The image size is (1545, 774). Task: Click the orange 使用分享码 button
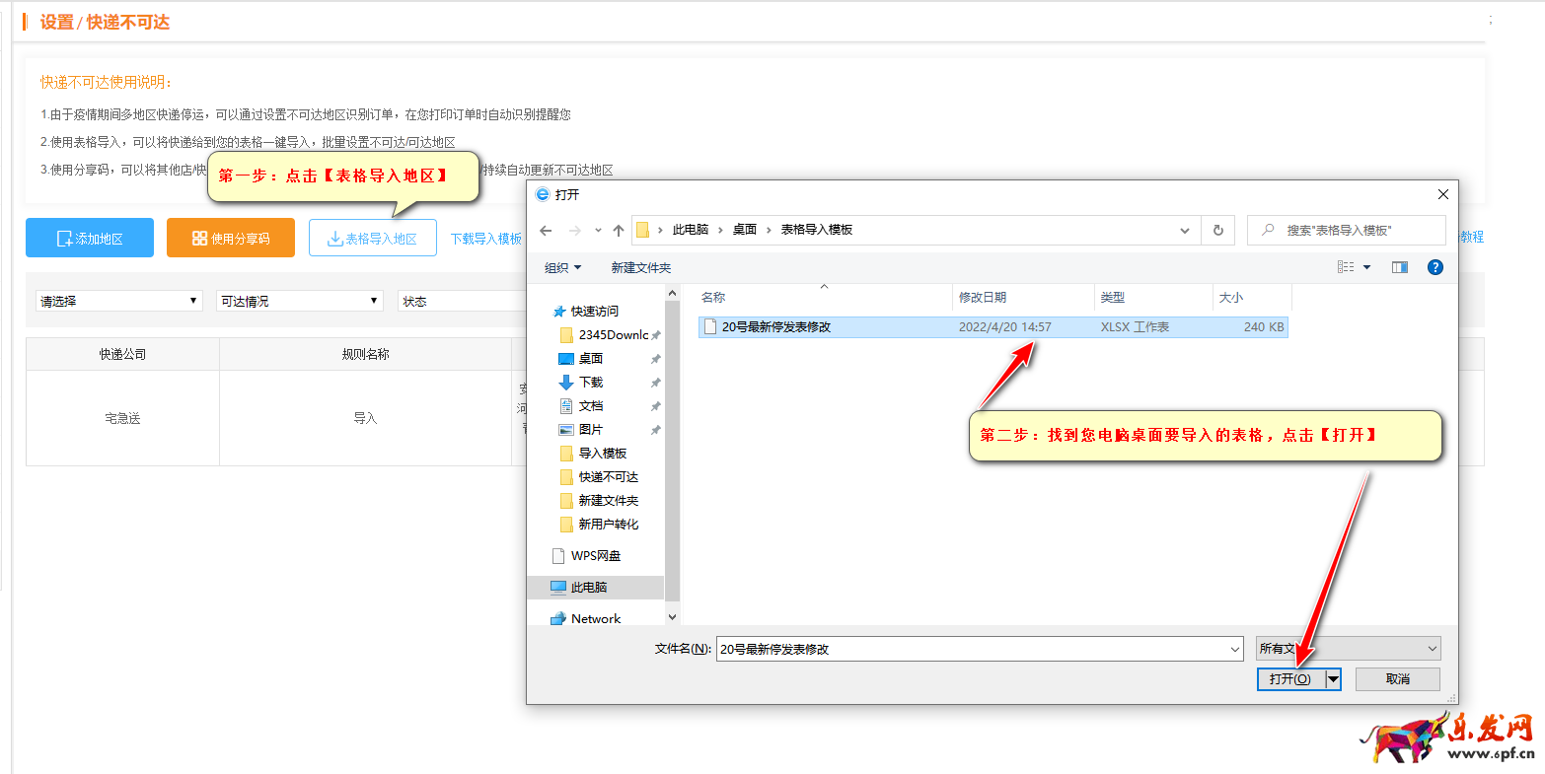point(231,238)
